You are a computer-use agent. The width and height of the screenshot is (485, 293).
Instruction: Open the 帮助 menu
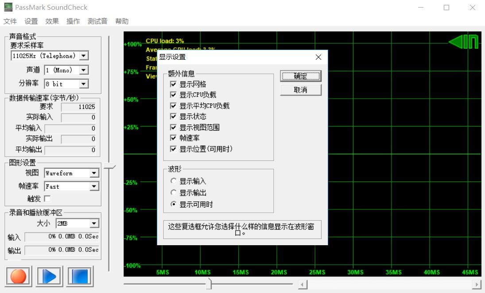point(122,21)
